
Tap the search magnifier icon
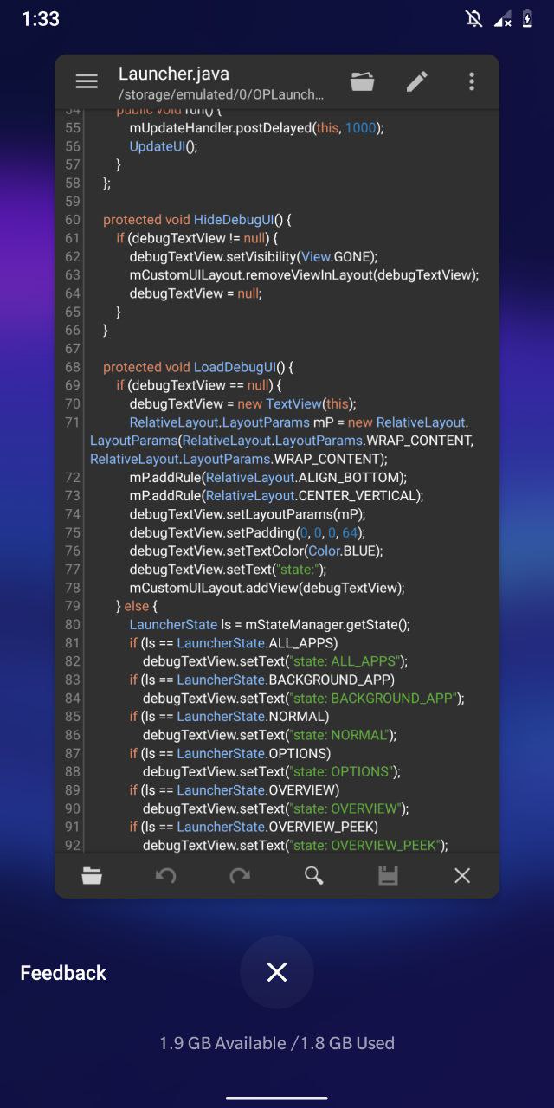coord(314,876)
